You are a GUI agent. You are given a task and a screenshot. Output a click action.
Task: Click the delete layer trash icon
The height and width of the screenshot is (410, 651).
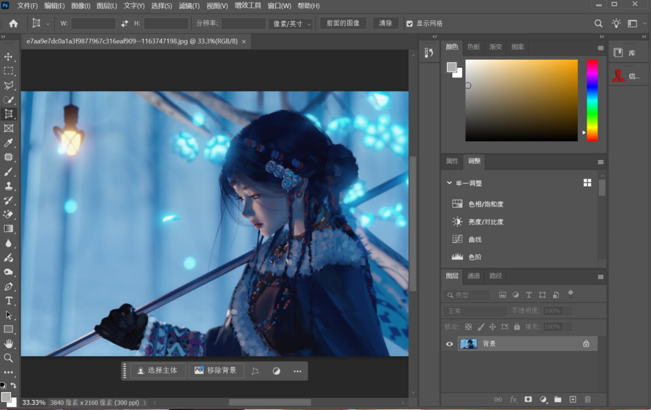(587, 399)
